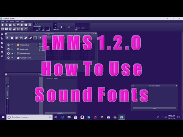
Task: Show the Song Editor window icon
Action: [x=3, y=29]
